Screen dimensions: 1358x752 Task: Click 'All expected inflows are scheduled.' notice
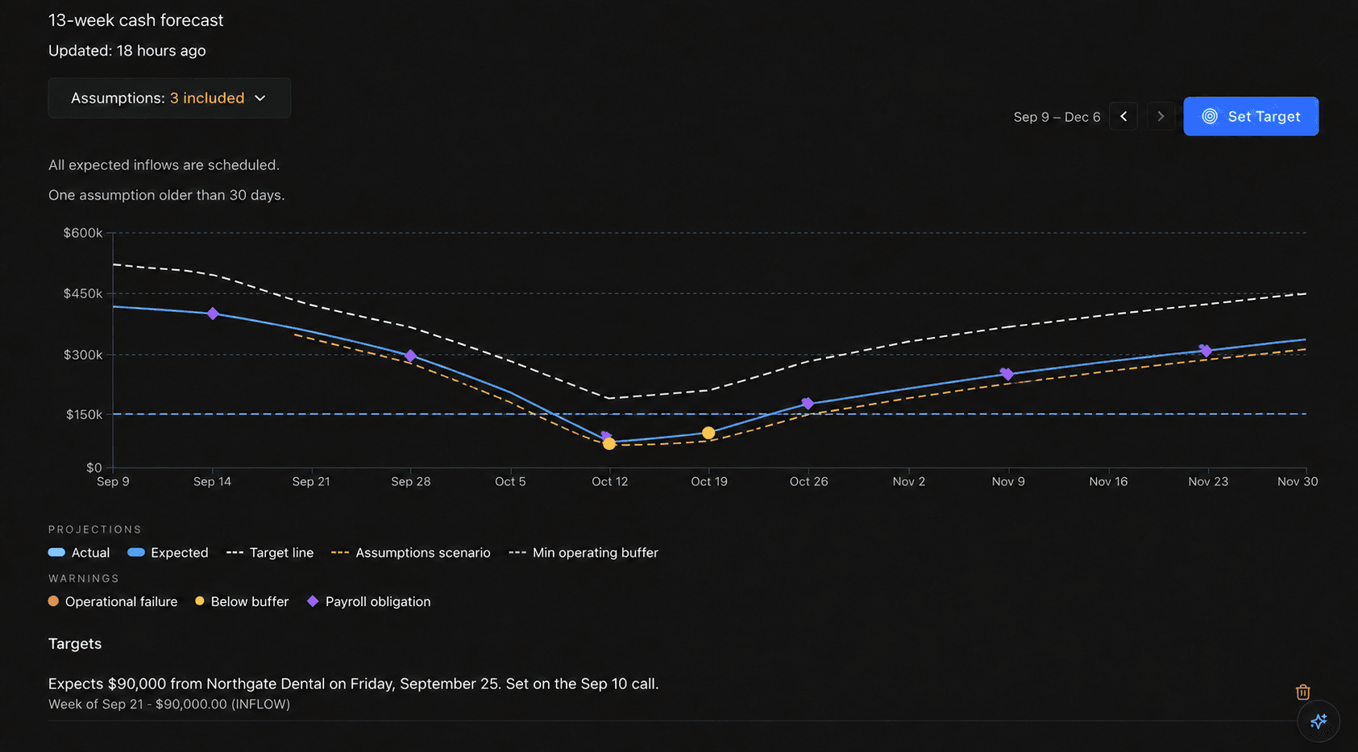[164, 165]
